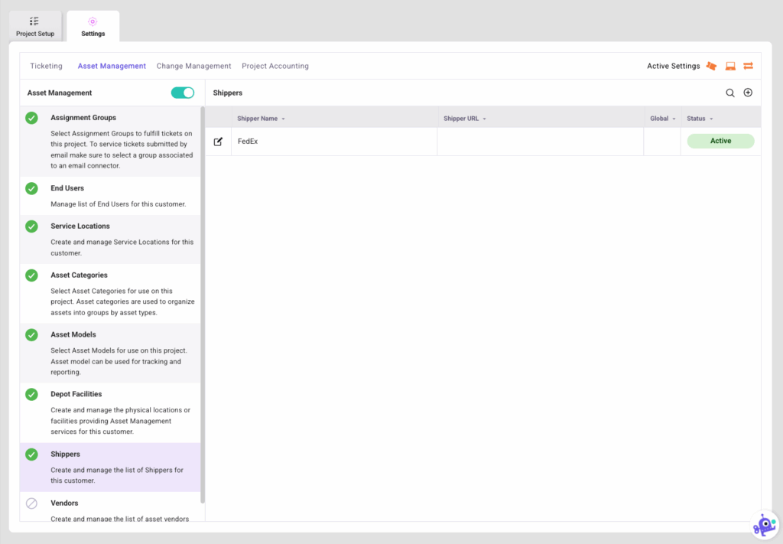Screen dimensions: 783x544
Task: Disable the Asset Management toggle
Action: coord(183,92)
